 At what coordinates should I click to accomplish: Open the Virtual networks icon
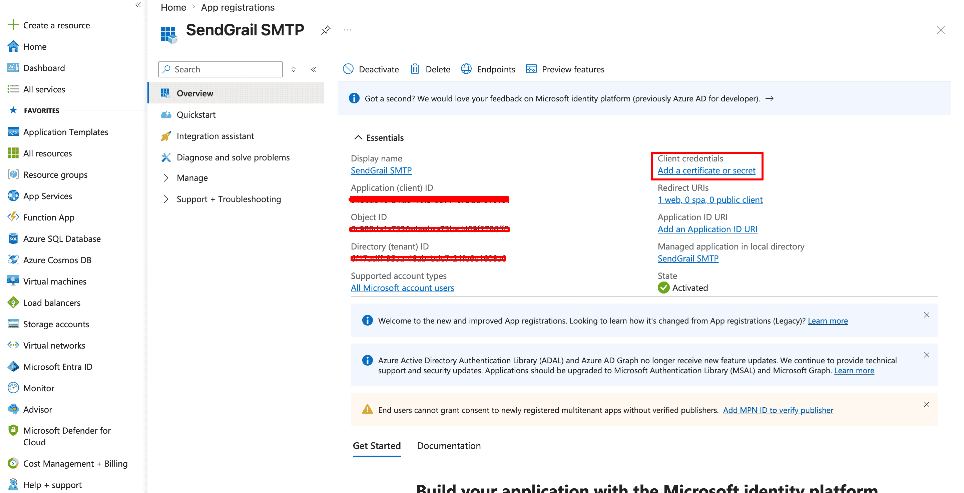13,345
